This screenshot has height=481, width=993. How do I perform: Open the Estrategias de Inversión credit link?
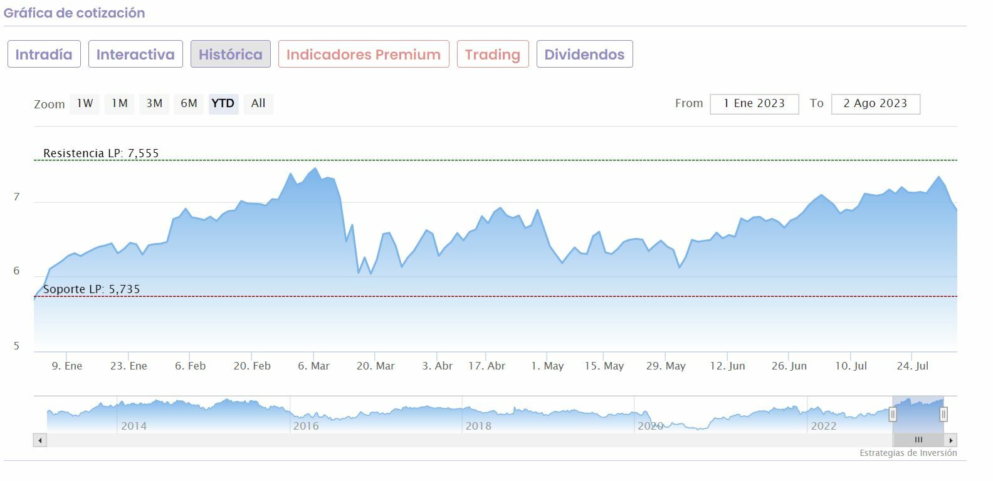(x=908, y=453)
